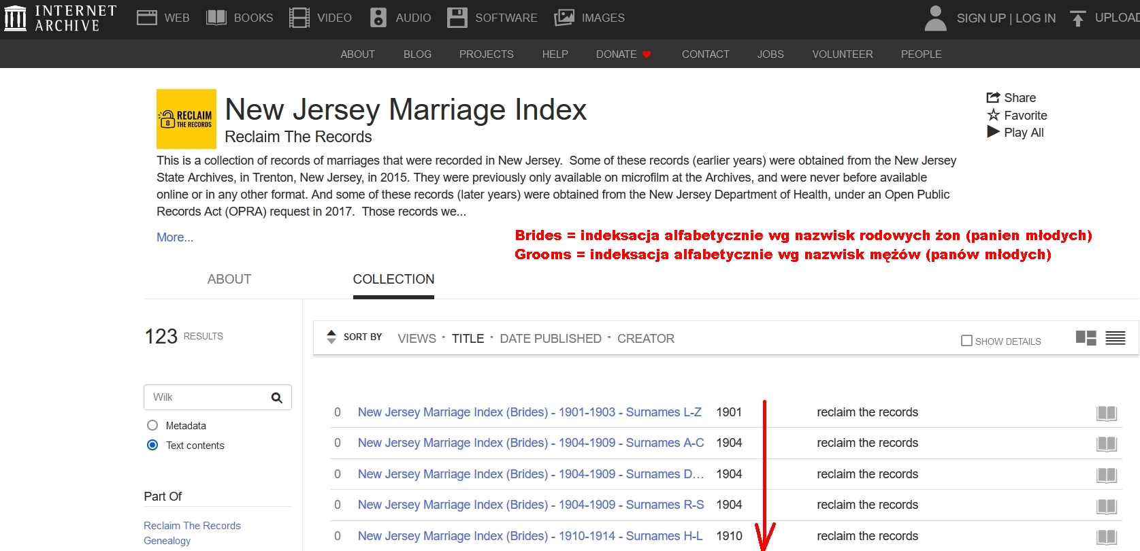This screenshot has width=1140, height=551.
Task: Open the Jobs menu item
Action: coord(770,54)
